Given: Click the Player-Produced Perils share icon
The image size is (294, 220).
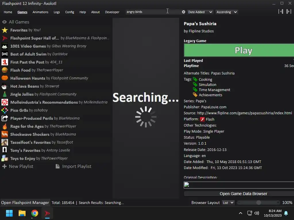Looking at the screenshot, I should (5, 118).
